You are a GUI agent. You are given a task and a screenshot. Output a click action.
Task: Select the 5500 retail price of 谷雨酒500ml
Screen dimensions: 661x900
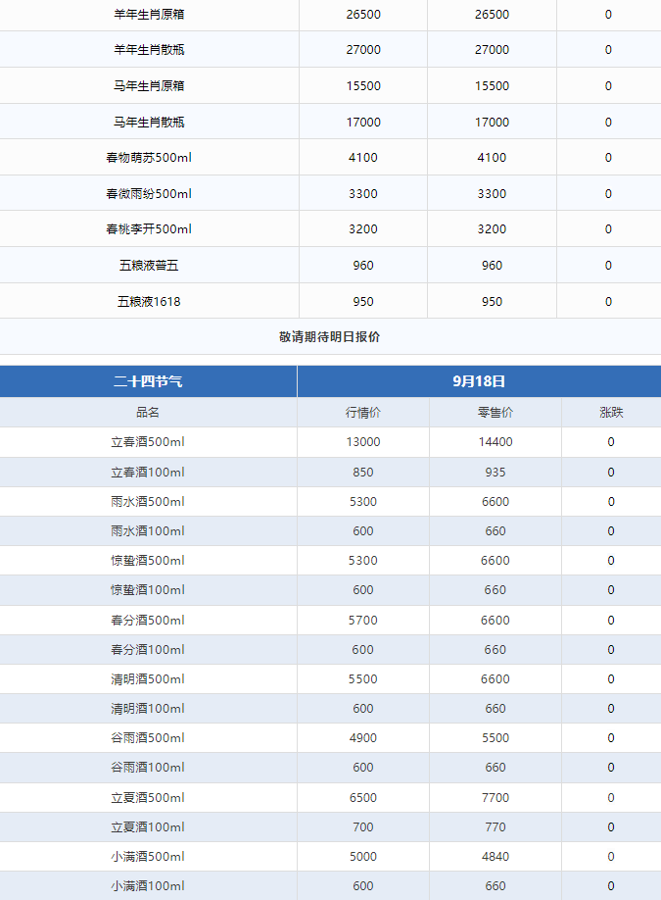pos(496,738)
